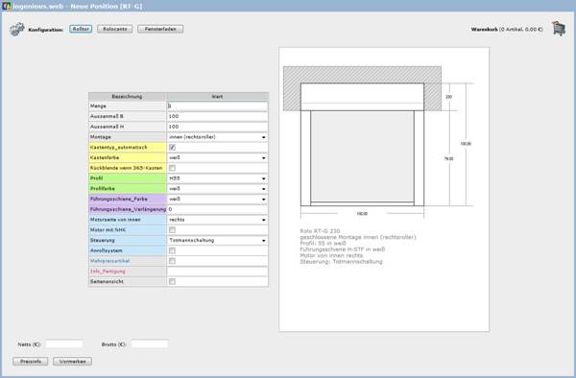
Task: Click the Montage label cell
Action: point(128,137)
